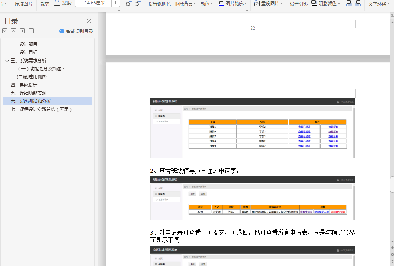Click the increase brightness sun icon
Screen dimensions: 394x266
pyautogui.click(x=128, y=3)
